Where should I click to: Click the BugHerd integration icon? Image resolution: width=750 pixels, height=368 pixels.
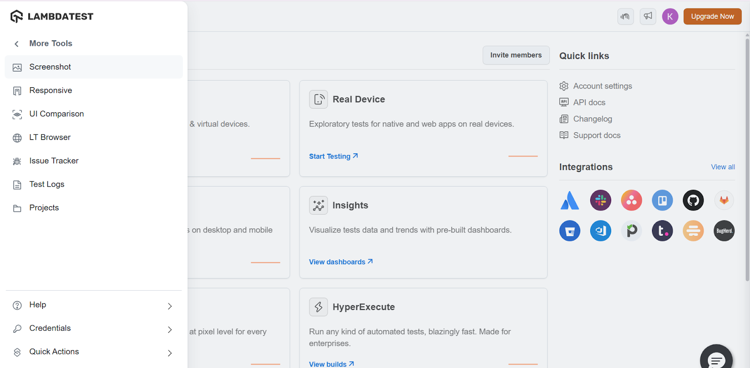724,231
